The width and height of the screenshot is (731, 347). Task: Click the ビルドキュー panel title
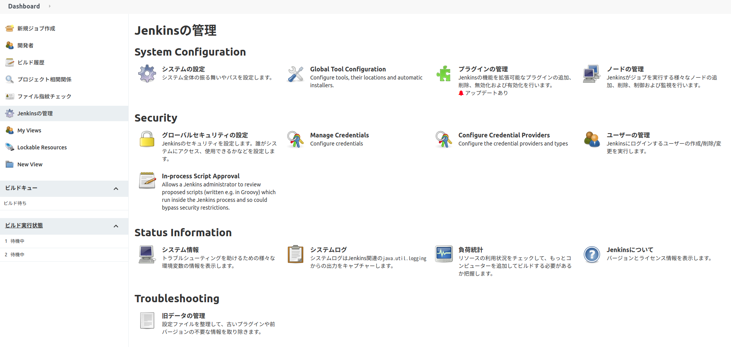point(21,188)
